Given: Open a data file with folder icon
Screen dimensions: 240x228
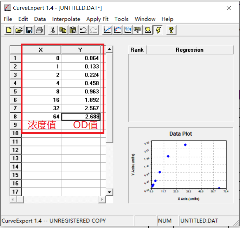Looking at the screenshot, I should (x=19, y=30).
